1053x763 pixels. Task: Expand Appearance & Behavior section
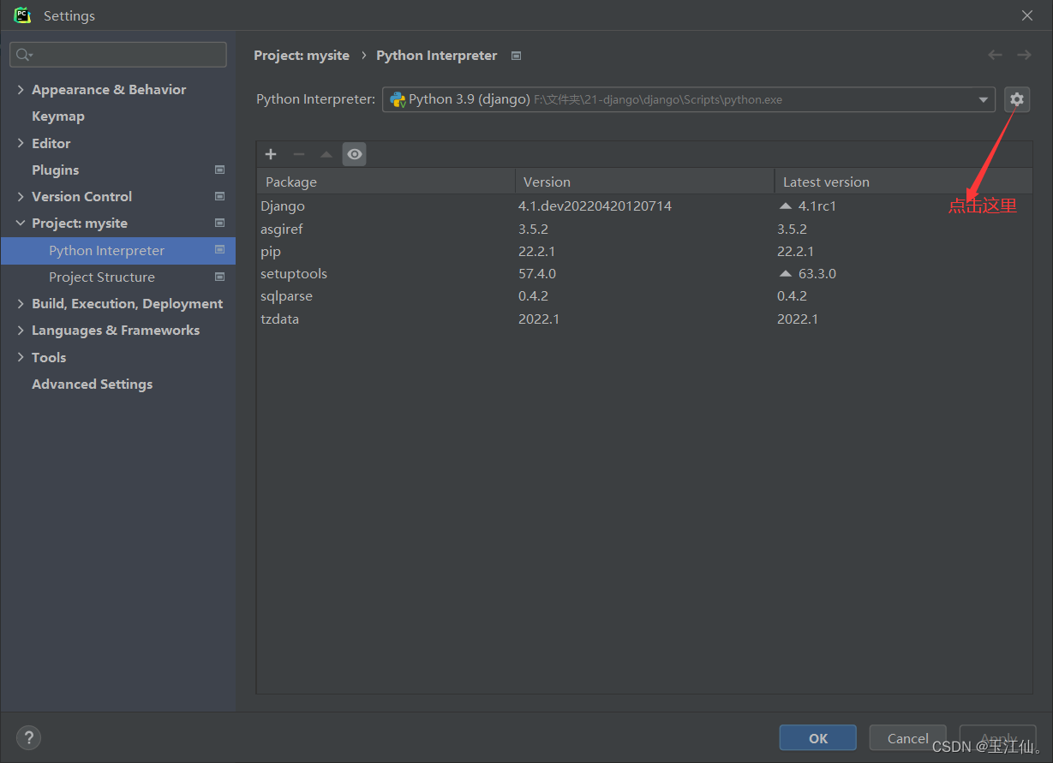[x=21, y=89]
